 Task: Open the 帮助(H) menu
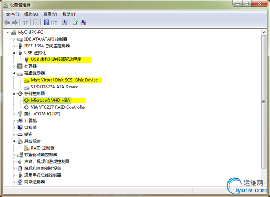tap(69, 14)
